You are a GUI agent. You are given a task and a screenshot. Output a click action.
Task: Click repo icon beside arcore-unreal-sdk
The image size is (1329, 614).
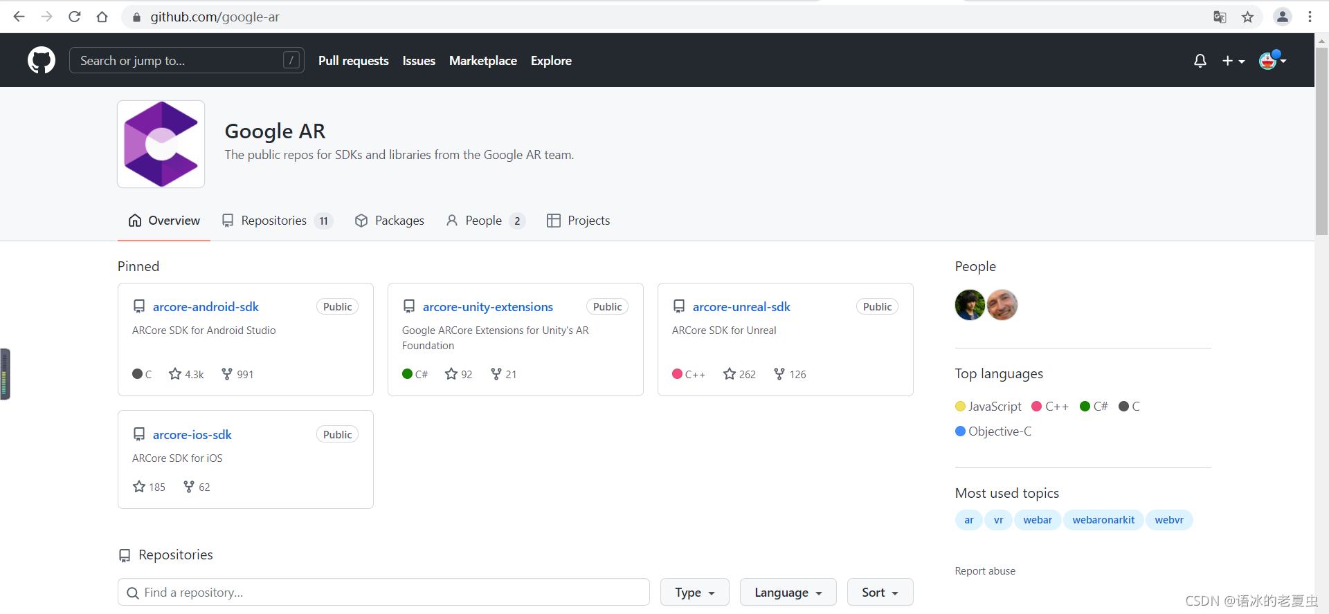click(679, 306)
